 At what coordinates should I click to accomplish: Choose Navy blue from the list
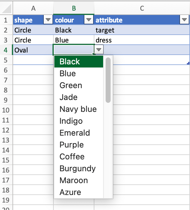[x=79, y=109]
